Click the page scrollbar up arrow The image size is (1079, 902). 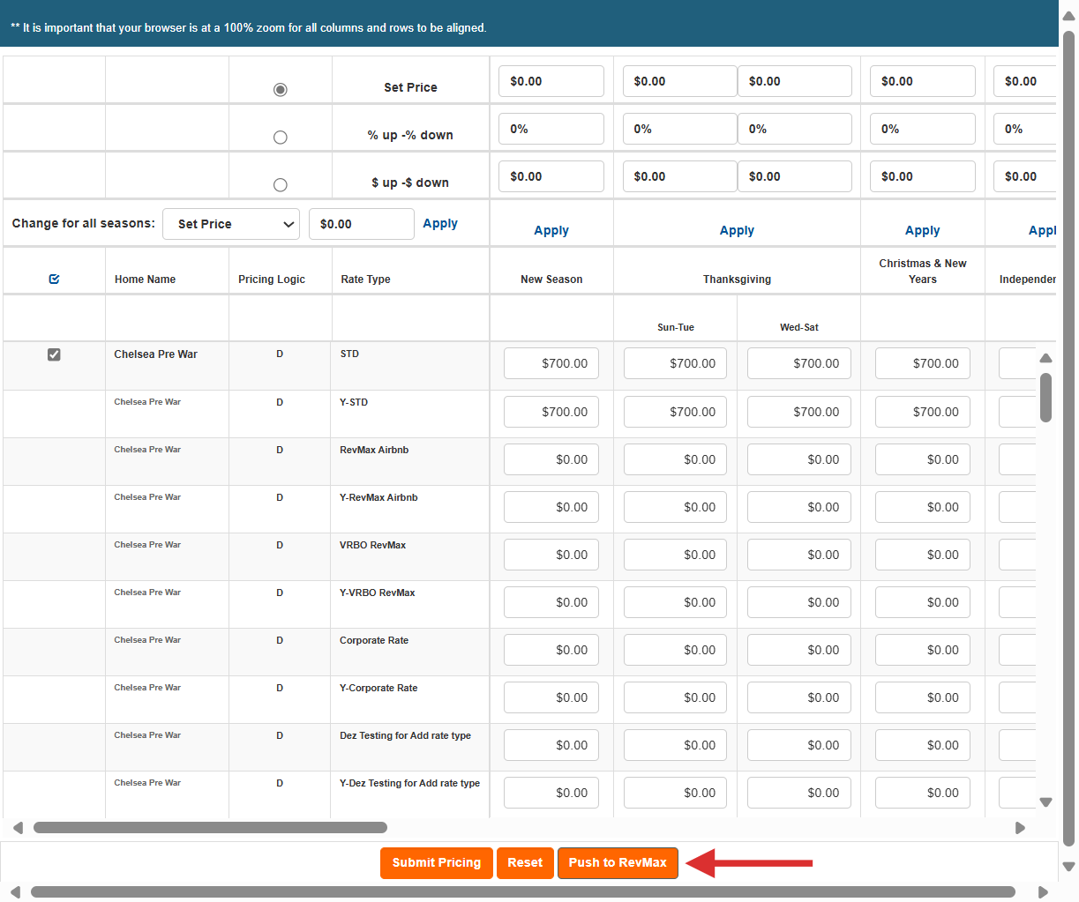tap(1068, 16)
